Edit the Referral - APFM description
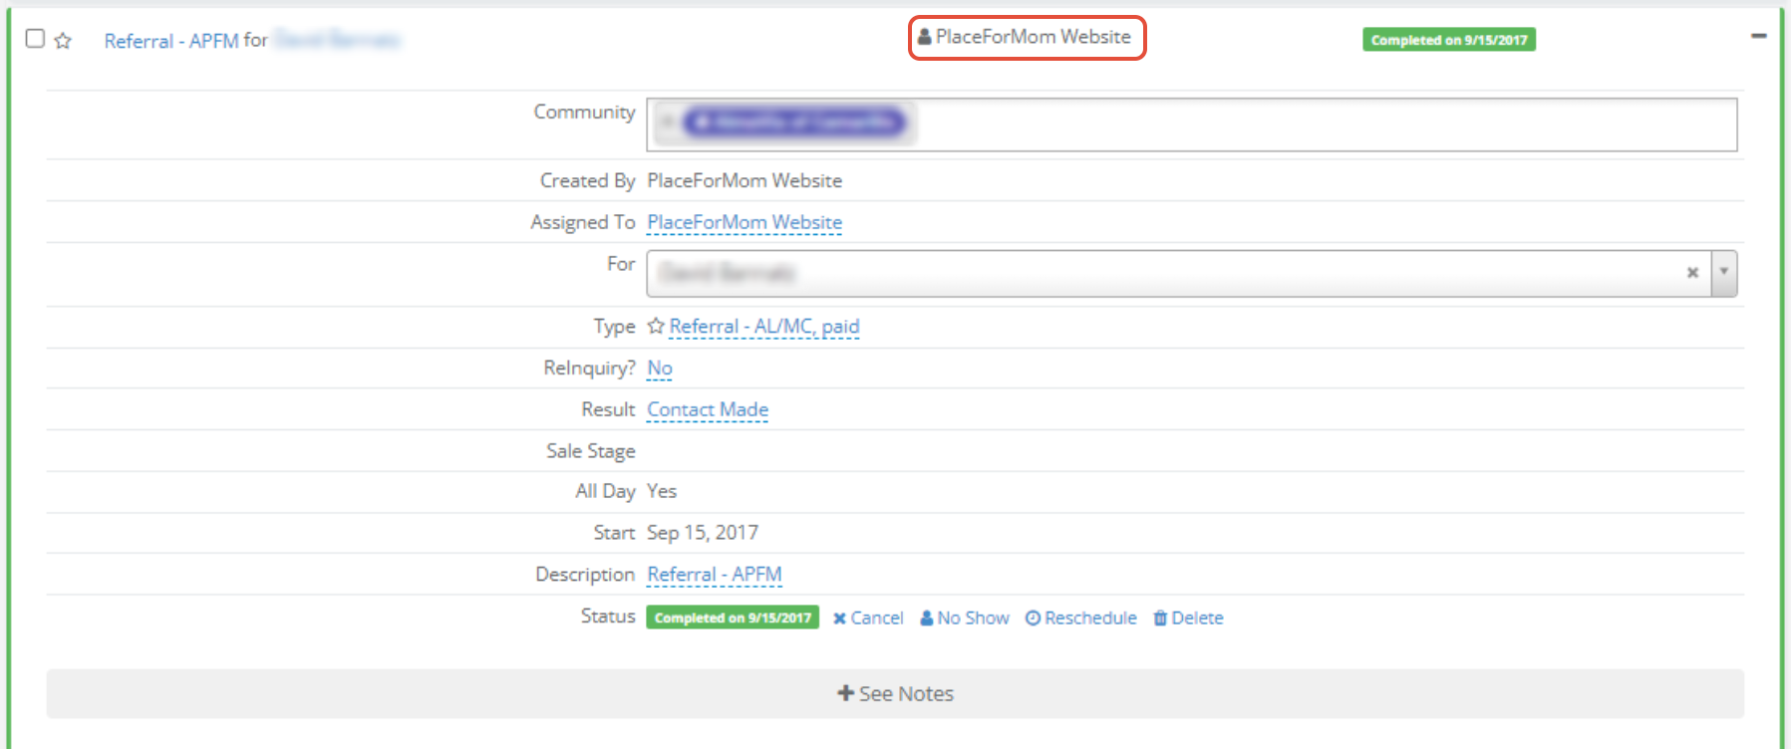1791x749 pixels. click(715, 575)
